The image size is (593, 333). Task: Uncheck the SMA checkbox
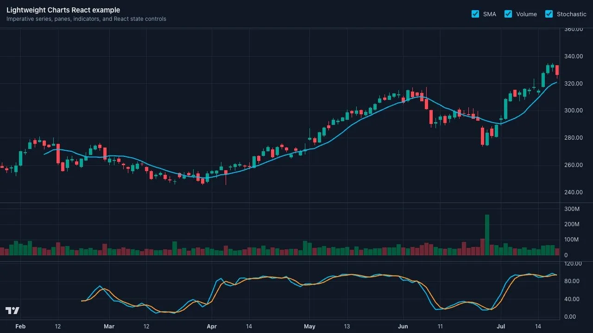point(475,14)
